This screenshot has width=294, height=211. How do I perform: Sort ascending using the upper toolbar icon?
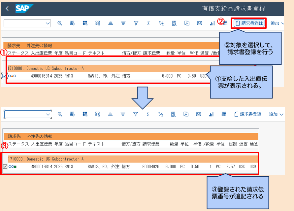[x=111, y=23]
